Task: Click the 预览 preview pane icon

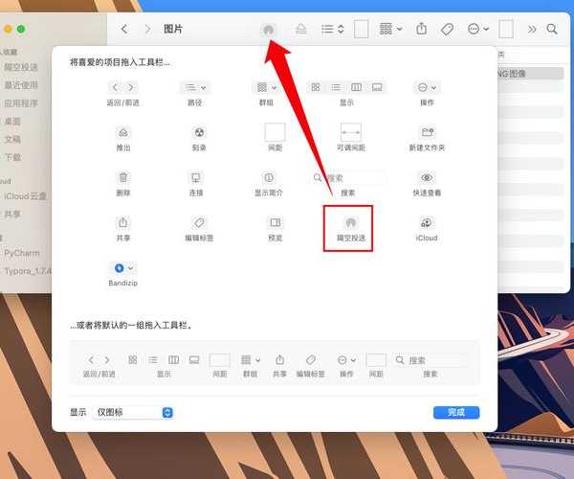Action: click(x=276, y=222)
